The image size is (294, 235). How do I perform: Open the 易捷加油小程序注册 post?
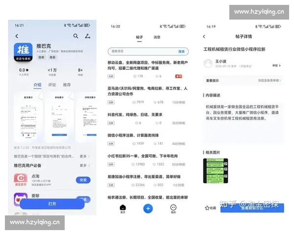144,177
